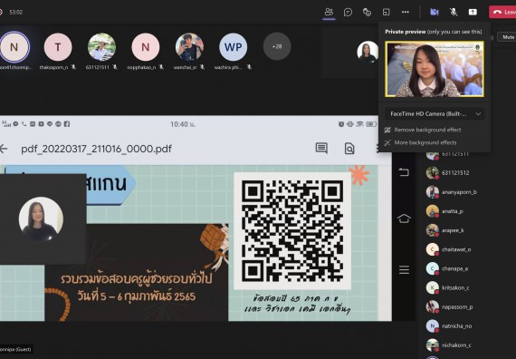Open the meeting chat icon
Screen dimensions: 516x359
click(348, 12)
